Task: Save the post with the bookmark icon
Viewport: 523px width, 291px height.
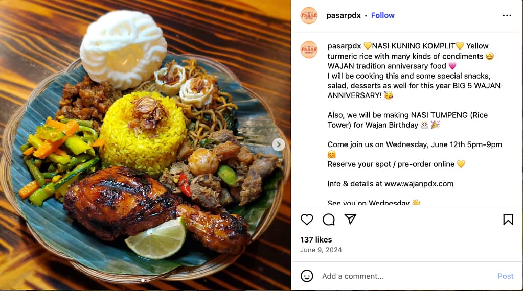Action: click(x=508, y=220)
